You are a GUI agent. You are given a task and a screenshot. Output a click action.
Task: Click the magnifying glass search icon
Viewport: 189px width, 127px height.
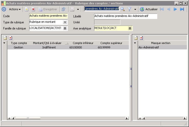tap(123, 9)
